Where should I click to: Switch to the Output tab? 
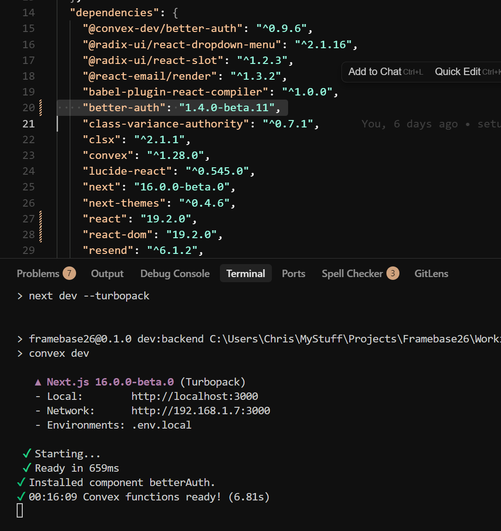click(107, 274)
